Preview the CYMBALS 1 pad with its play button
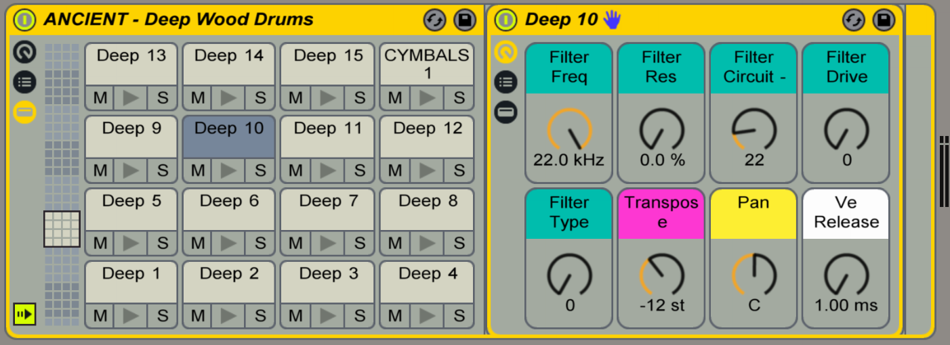The width and height of the screenshot is (950, 345). 427,98
